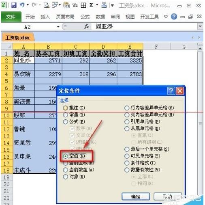The image size is (205, 205).
Task: Click the fx insert function icon
Action: click(87, 26)
